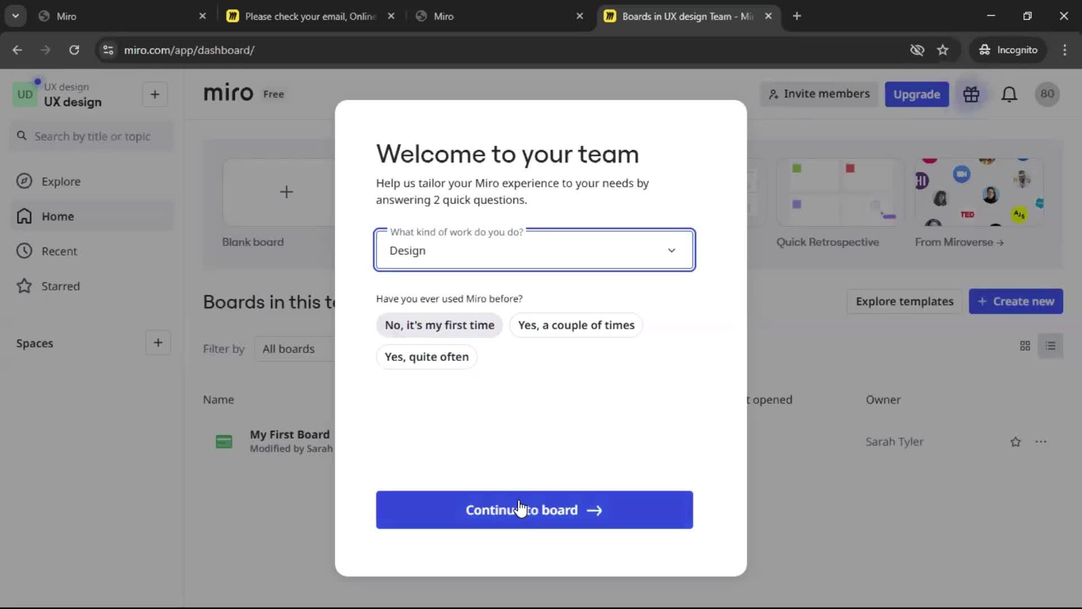
Task: Click the My First Board icon
Action: pos(224,442)
